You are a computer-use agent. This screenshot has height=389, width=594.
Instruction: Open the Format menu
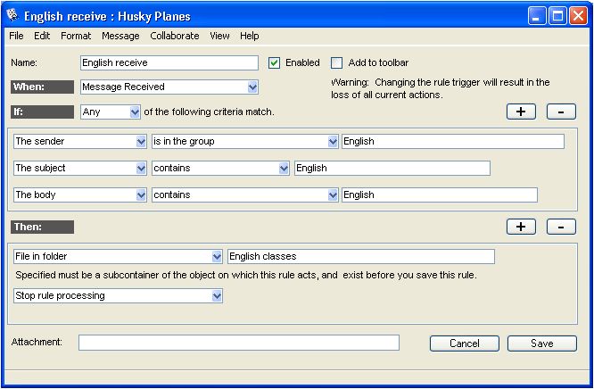(x=76, y=36)
